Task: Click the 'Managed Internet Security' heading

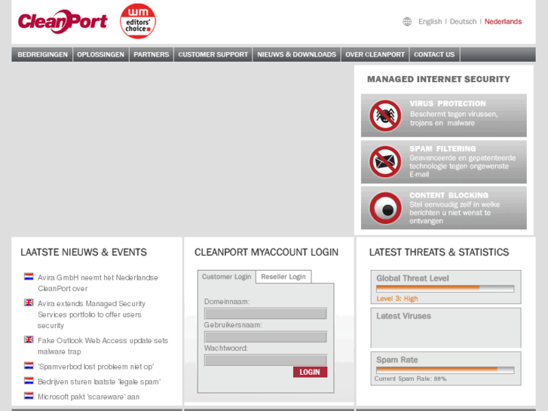Action: pos(439,79)
